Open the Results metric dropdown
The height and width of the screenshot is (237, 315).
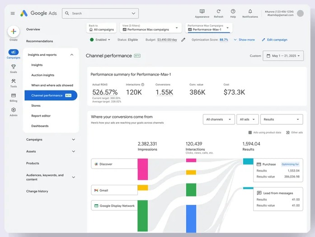pyautogui.click(x=282, y=119)
